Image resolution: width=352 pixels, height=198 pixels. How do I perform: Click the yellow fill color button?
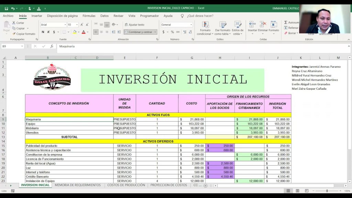point(75,32)
